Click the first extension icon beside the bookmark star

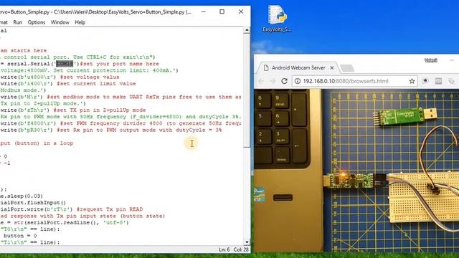point(425,81)
